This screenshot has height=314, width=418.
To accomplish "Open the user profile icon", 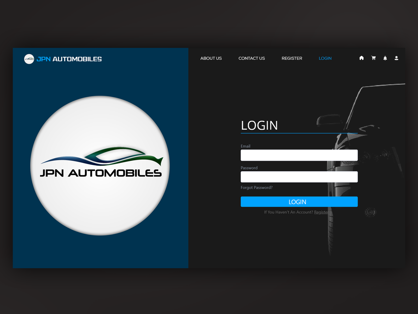I will coord(396,58).
